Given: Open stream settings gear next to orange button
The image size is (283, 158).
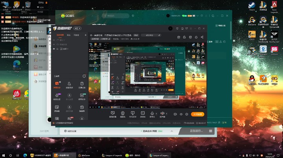Looking at the screenshot, I should pyautogui.click(x=187, y=114).
